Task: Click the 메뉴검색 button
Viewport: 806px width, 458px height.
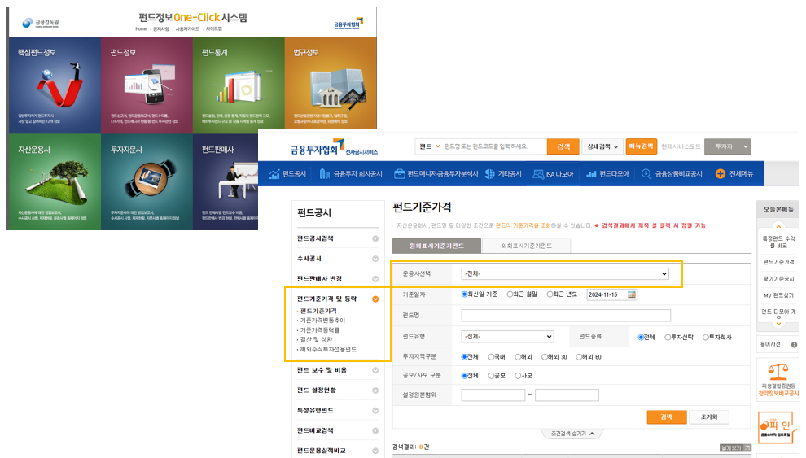Action: click(x=641, y=147)
